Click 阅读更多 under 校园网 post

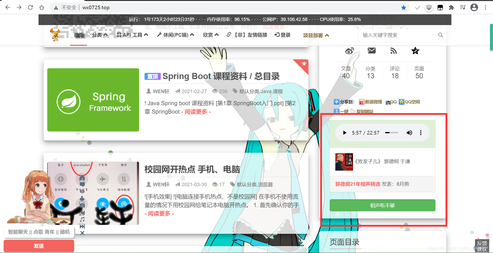coord(159,213)
